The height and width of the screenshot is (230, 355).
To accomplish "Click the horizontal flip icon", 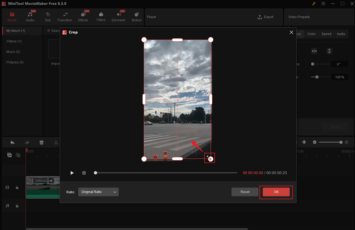I will [x=314, y=51].
